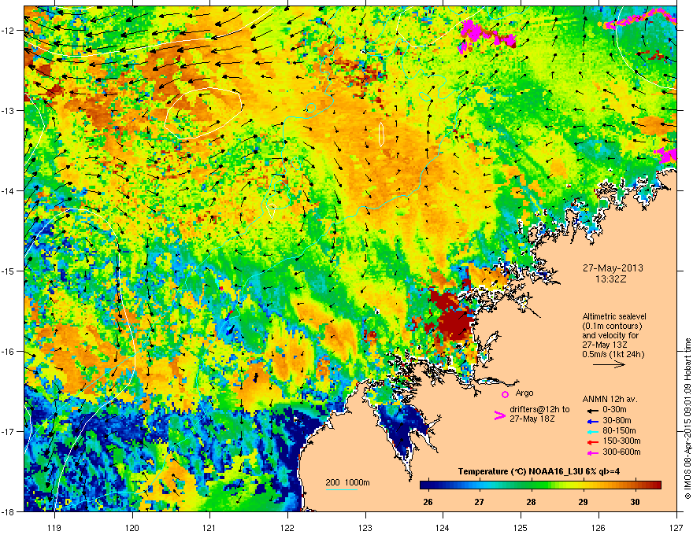
Task: Click the magenta drifters arrowhead legend symbol
Action: coord(499,415)
